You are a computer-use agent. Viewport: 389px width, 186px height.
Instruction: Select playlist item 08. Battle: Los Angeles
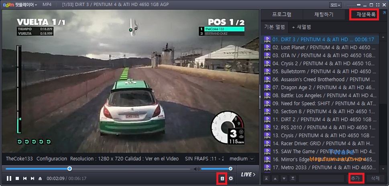click(320, 96)
